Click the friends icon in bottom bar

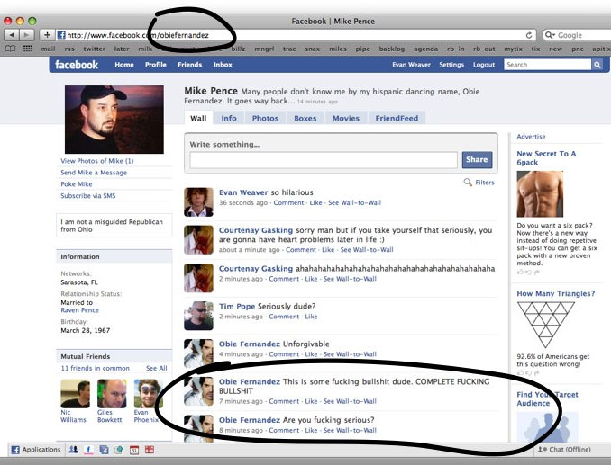(x=73, y=450)
